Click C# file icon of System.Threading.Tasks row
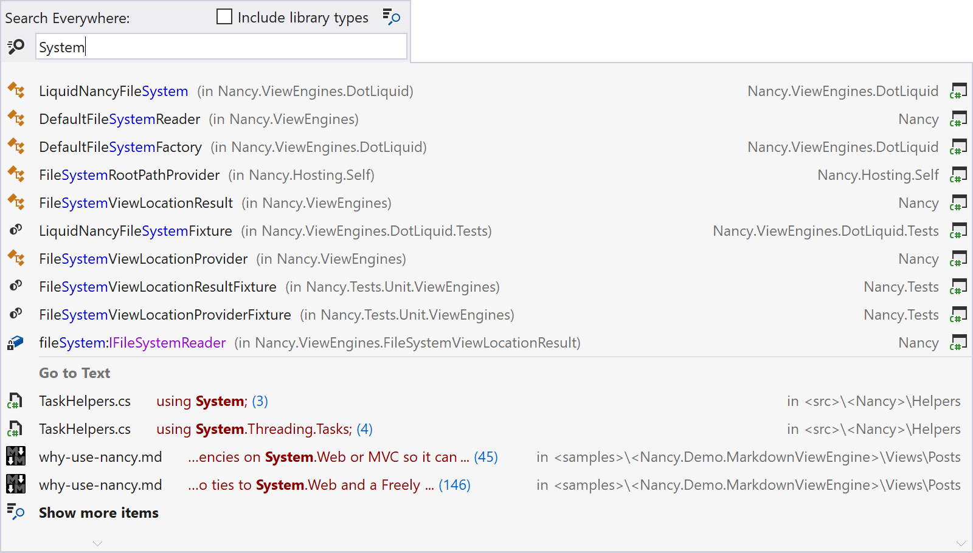This screenshot has height=553, width=973. tap(15, 429)
